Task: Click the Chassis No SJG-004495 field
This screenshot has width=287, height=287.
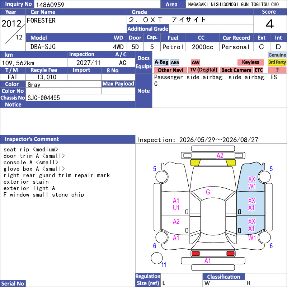Action: 80,98
